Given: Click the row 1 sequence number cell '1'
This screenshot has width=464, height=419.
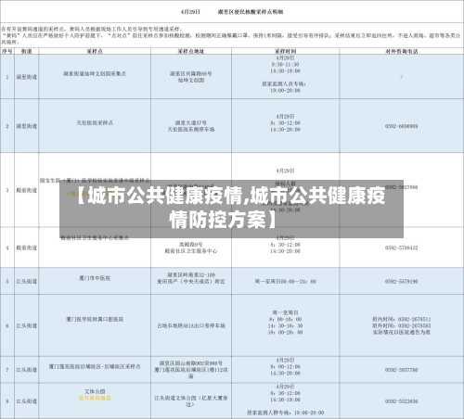Looking at the screenshot, I should 7,77.
